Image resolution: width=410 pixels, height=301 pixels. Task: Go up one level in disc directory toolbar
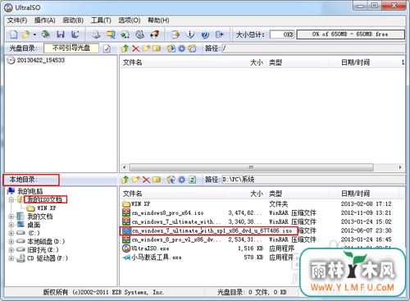coord(125,48)
